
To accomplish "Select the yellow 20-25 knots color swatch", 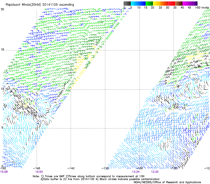I will (157, 3).
